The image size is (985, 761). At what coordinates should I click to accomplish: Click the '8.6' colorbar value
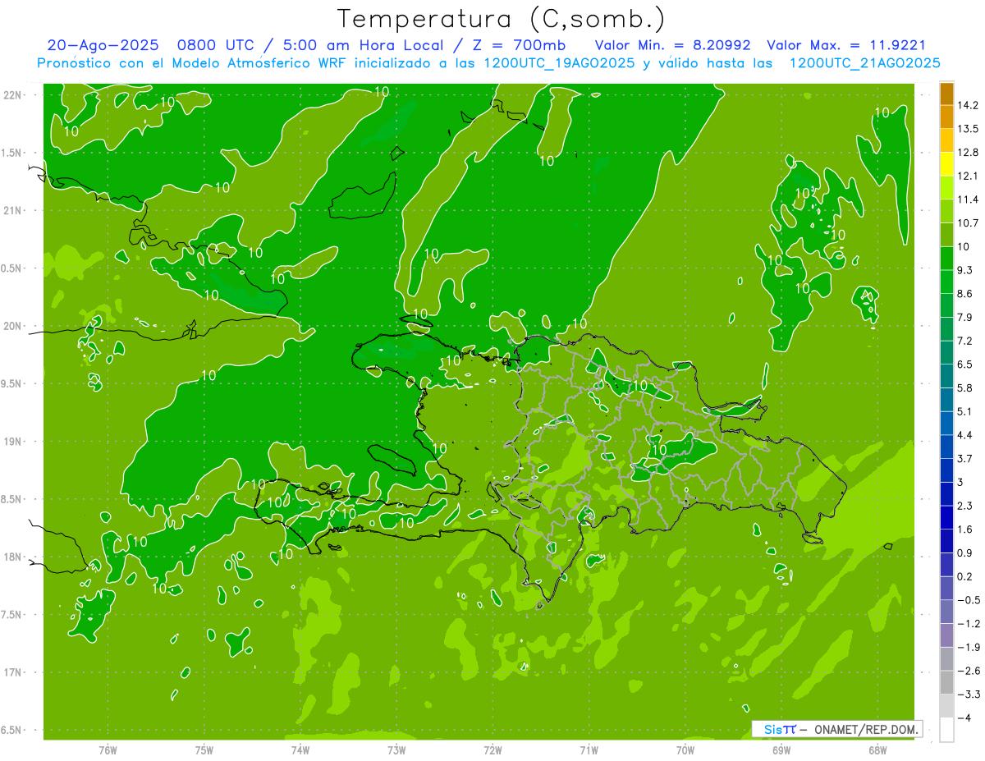[x=965, y=294]
